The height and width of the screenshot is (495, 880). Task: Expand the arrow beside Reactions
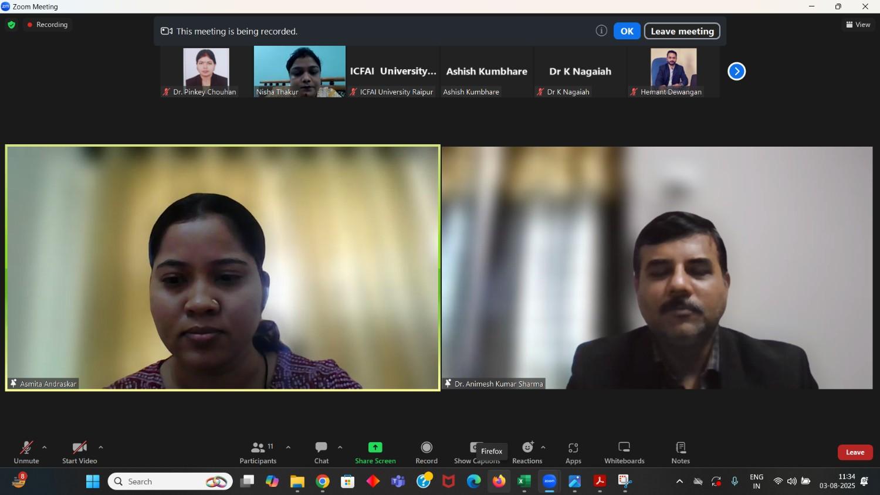543,447
